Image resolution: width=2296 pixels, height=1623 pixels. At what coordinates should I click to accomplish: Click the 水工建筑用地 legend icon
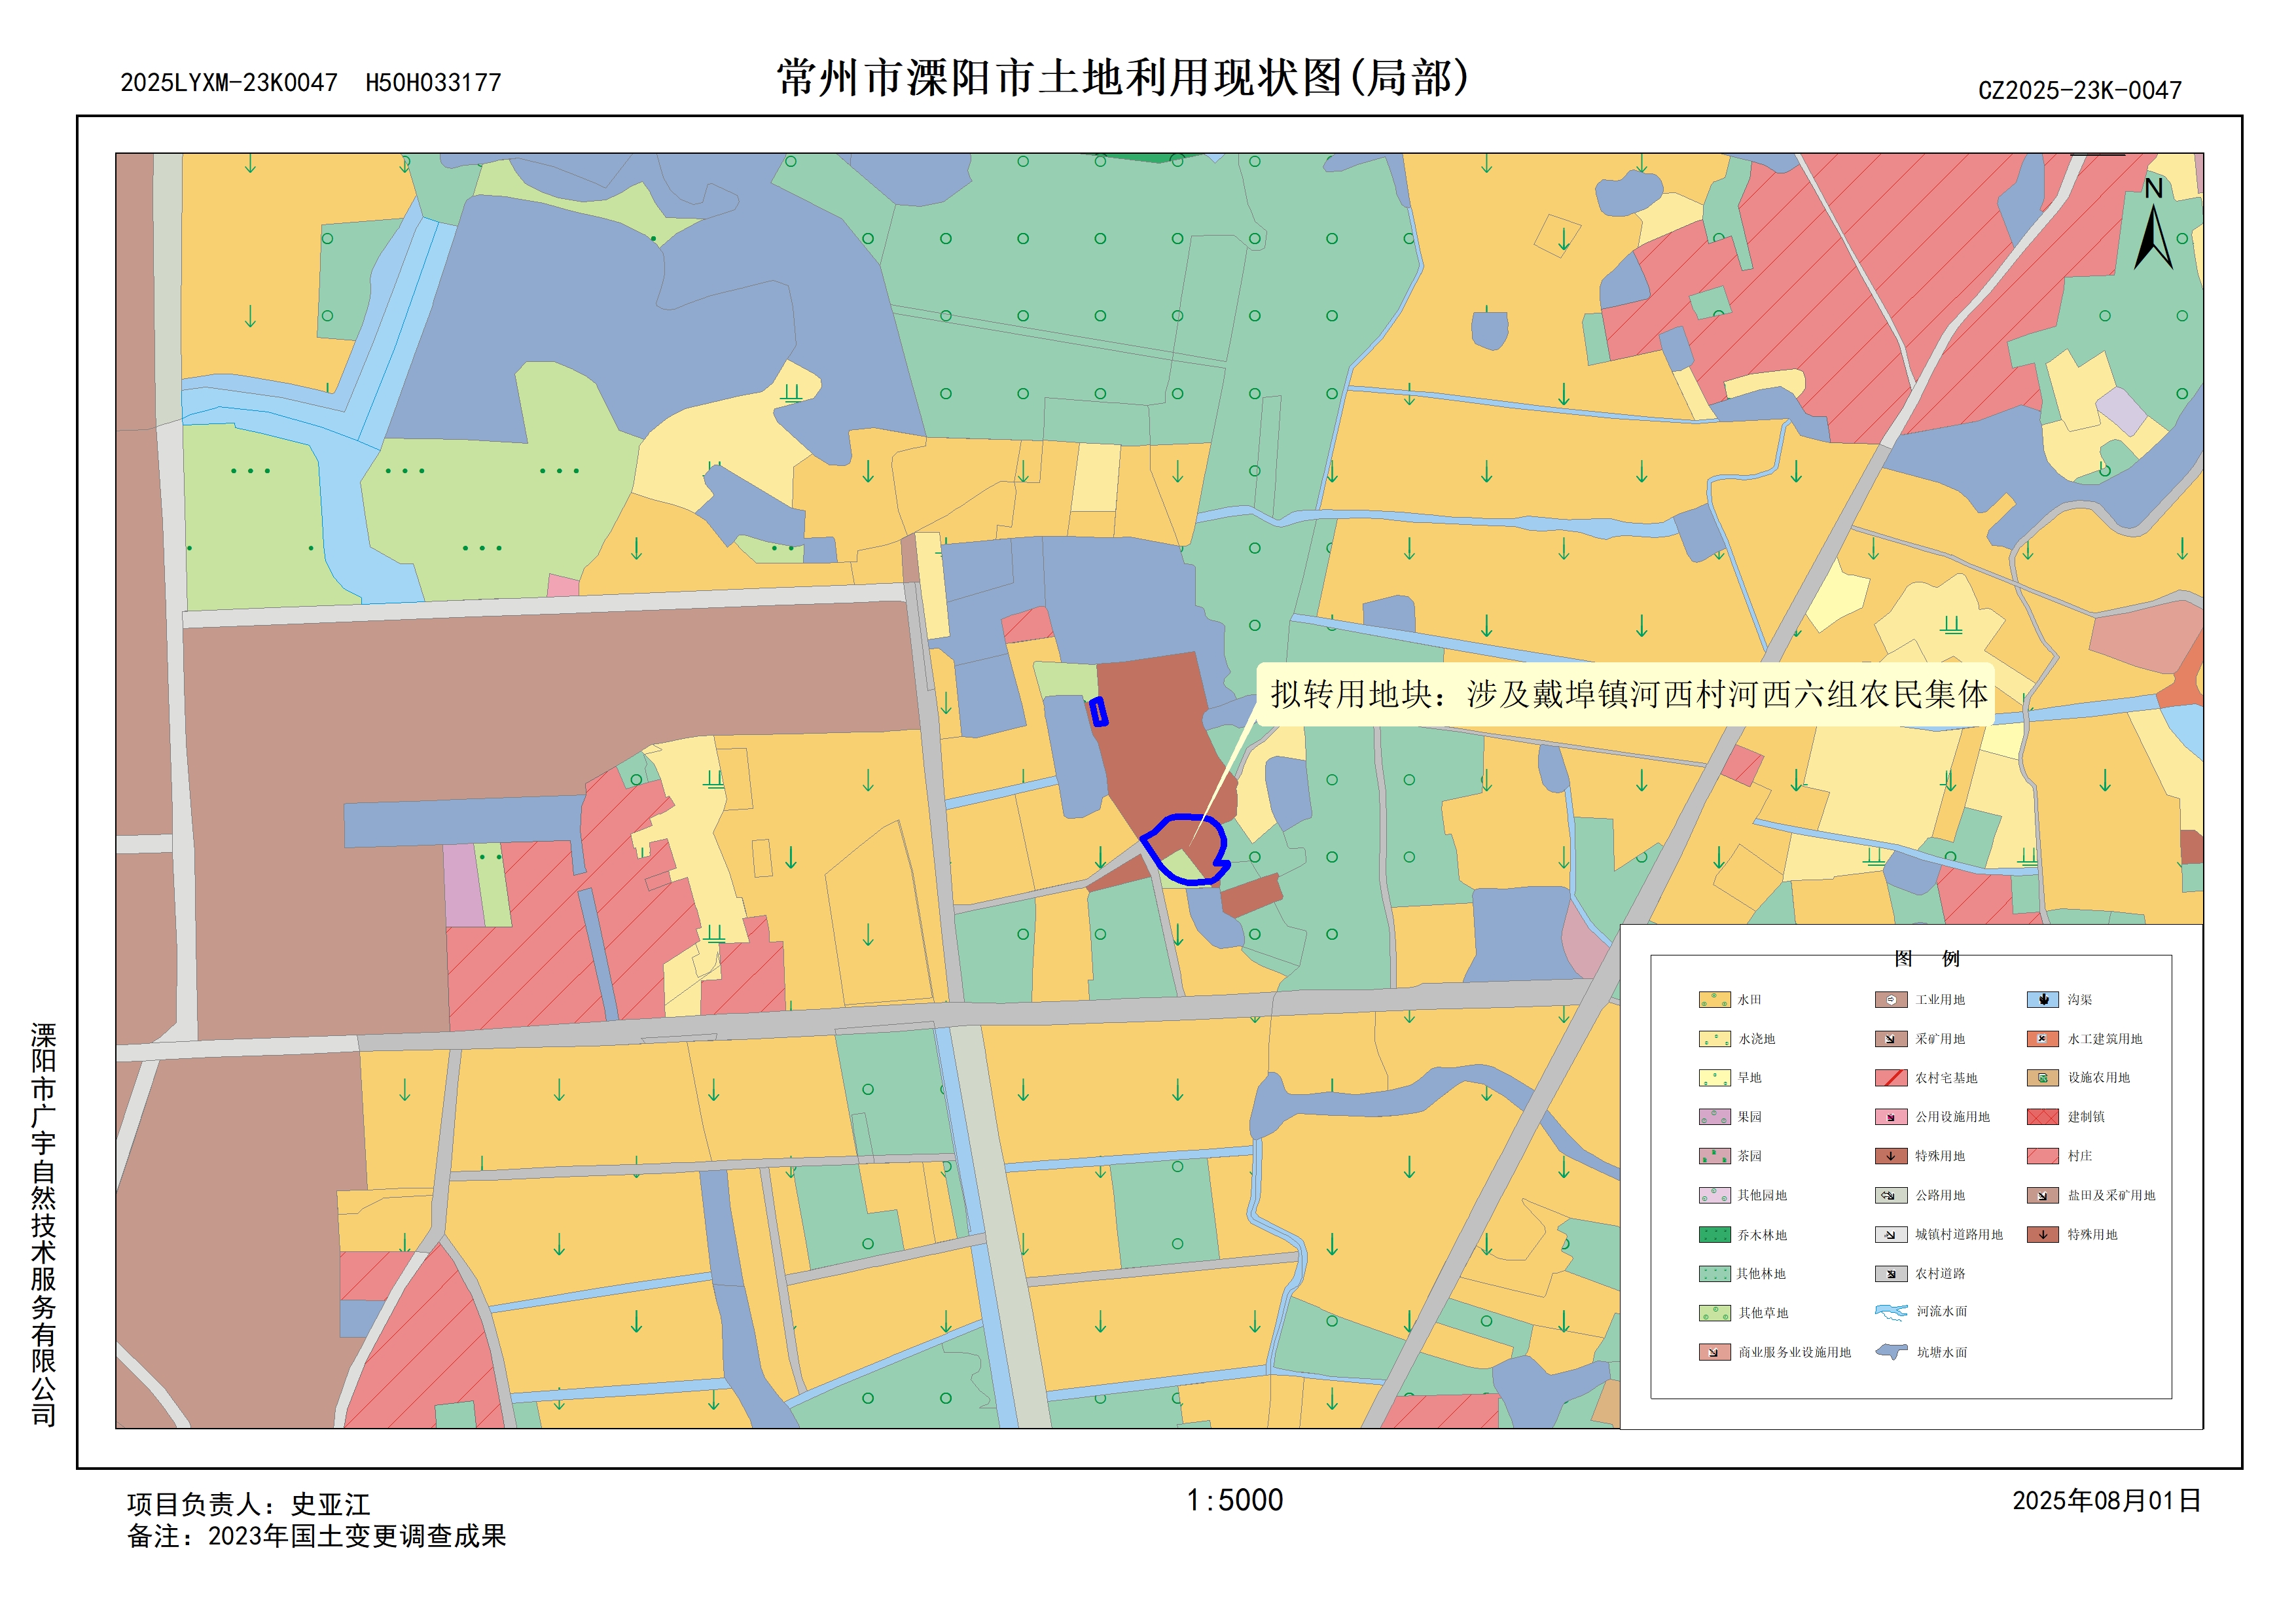click(2042, 1039)
